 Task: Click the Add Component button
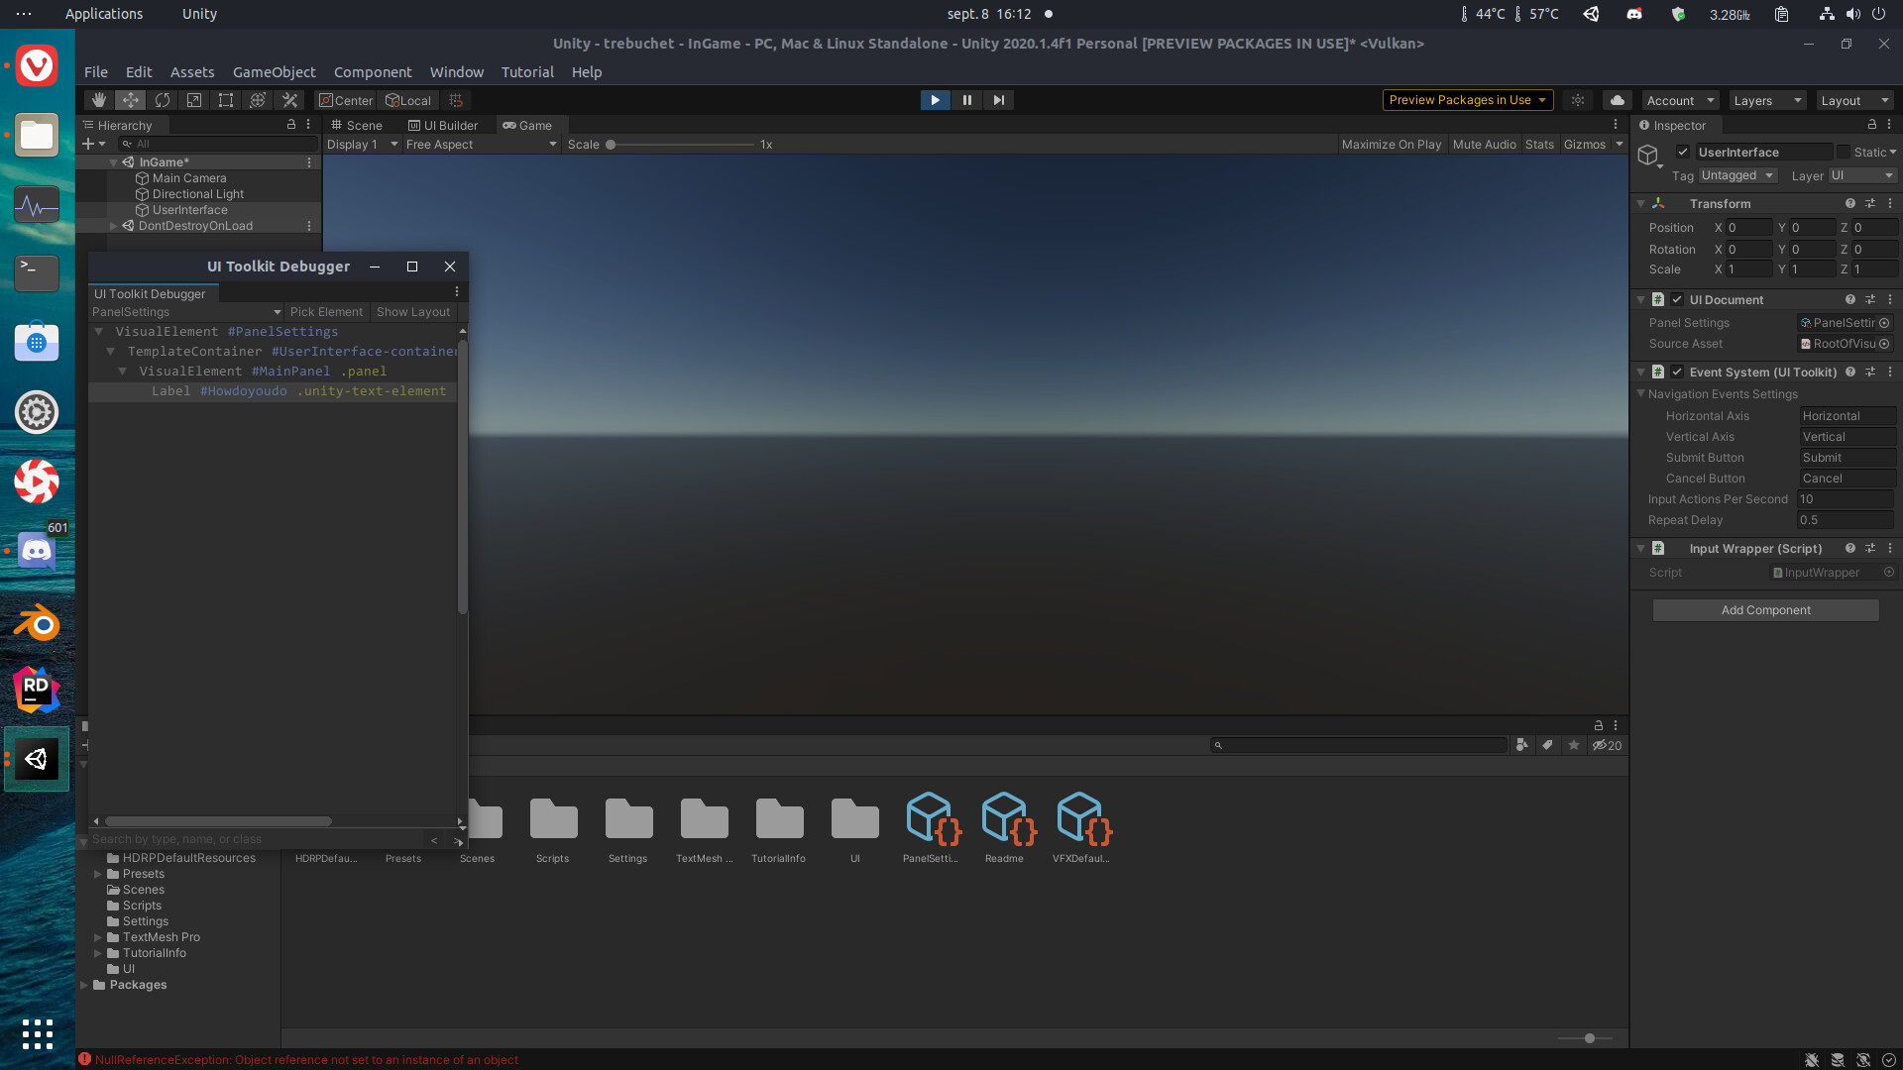pyautogui.click(x=1765, y=609)
